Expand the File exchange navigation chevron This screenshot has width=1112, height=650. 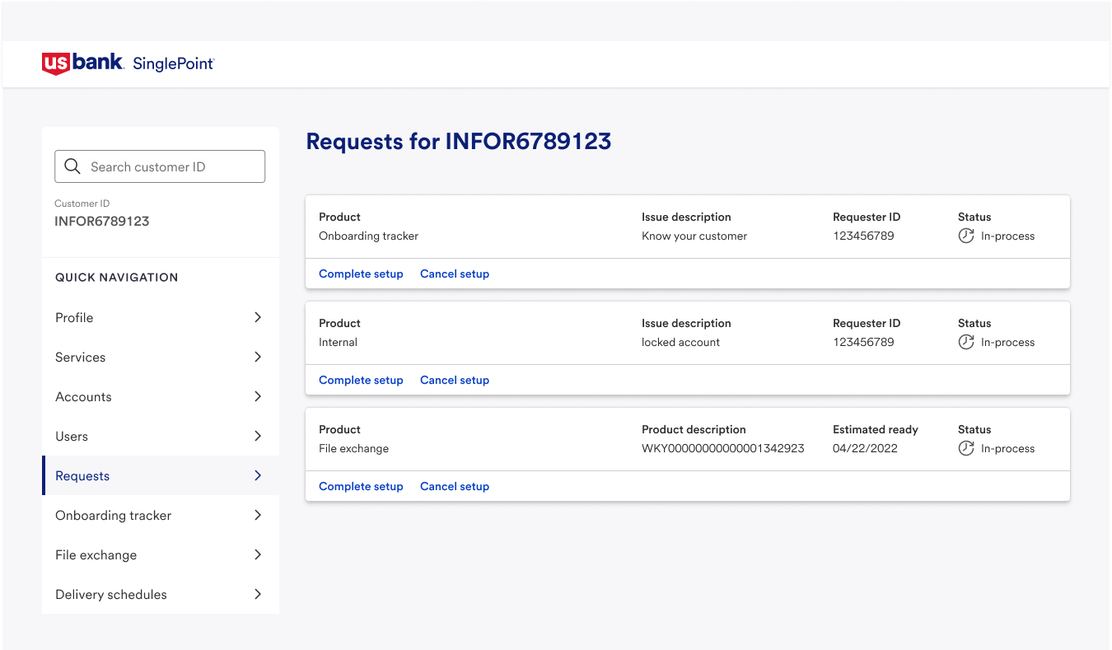(x=258, y=554)
